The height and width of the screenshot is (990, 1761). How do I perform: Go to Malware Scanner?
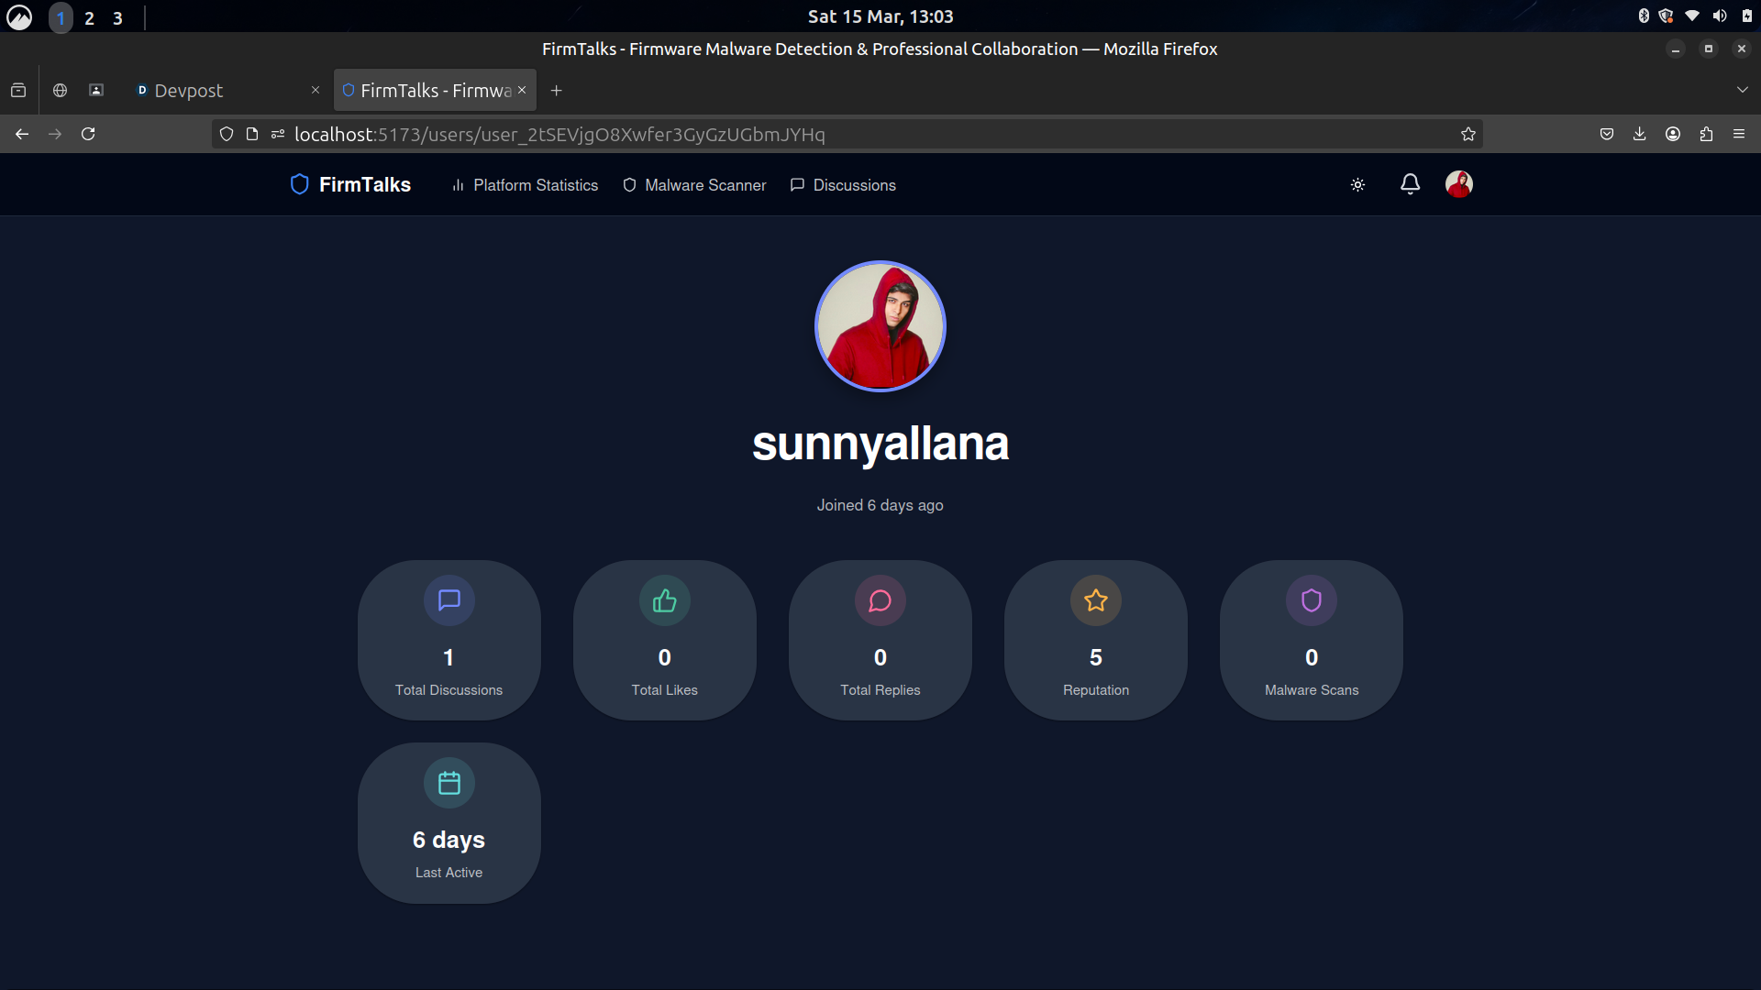coord(694,185)
